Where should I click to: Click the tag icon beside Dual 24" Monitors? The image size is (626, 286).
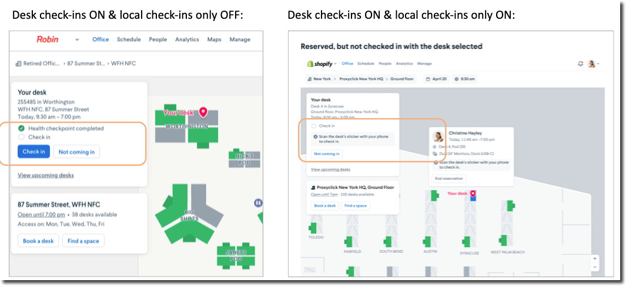(x=434, y=153)
